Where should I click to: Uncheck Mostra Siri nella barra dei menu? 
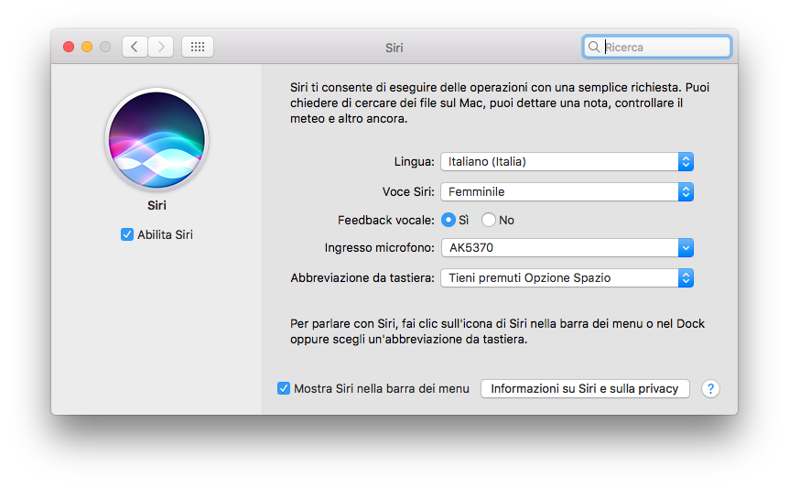(284, 388)
